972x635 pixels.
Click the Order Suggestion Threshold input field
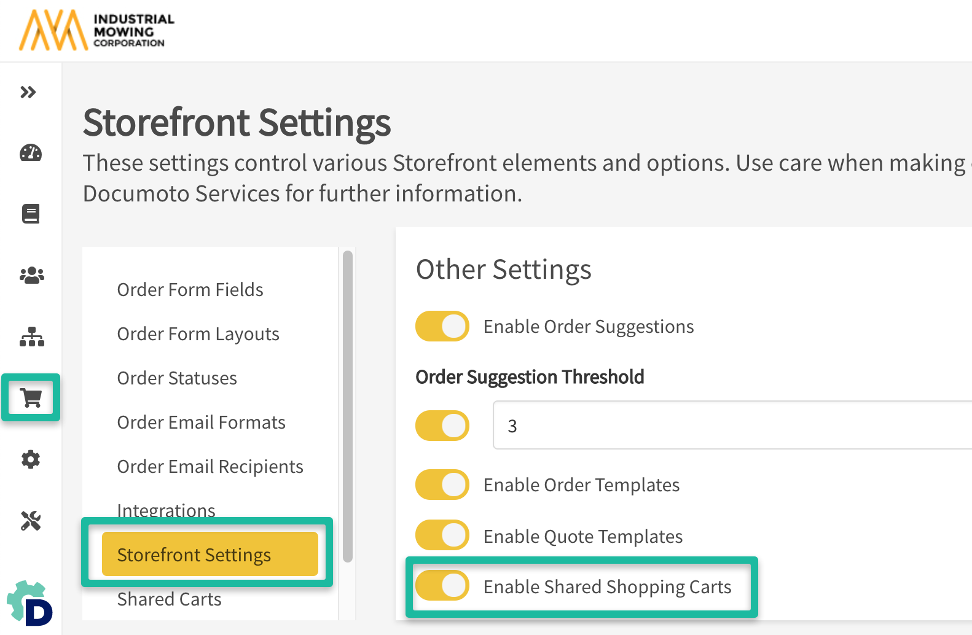coord(731,426)
